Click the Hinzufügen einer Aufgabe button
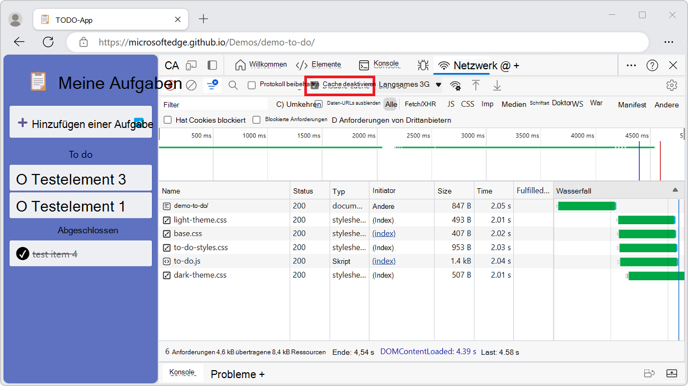The image size is (688, 386). click(x=81, y=123)
